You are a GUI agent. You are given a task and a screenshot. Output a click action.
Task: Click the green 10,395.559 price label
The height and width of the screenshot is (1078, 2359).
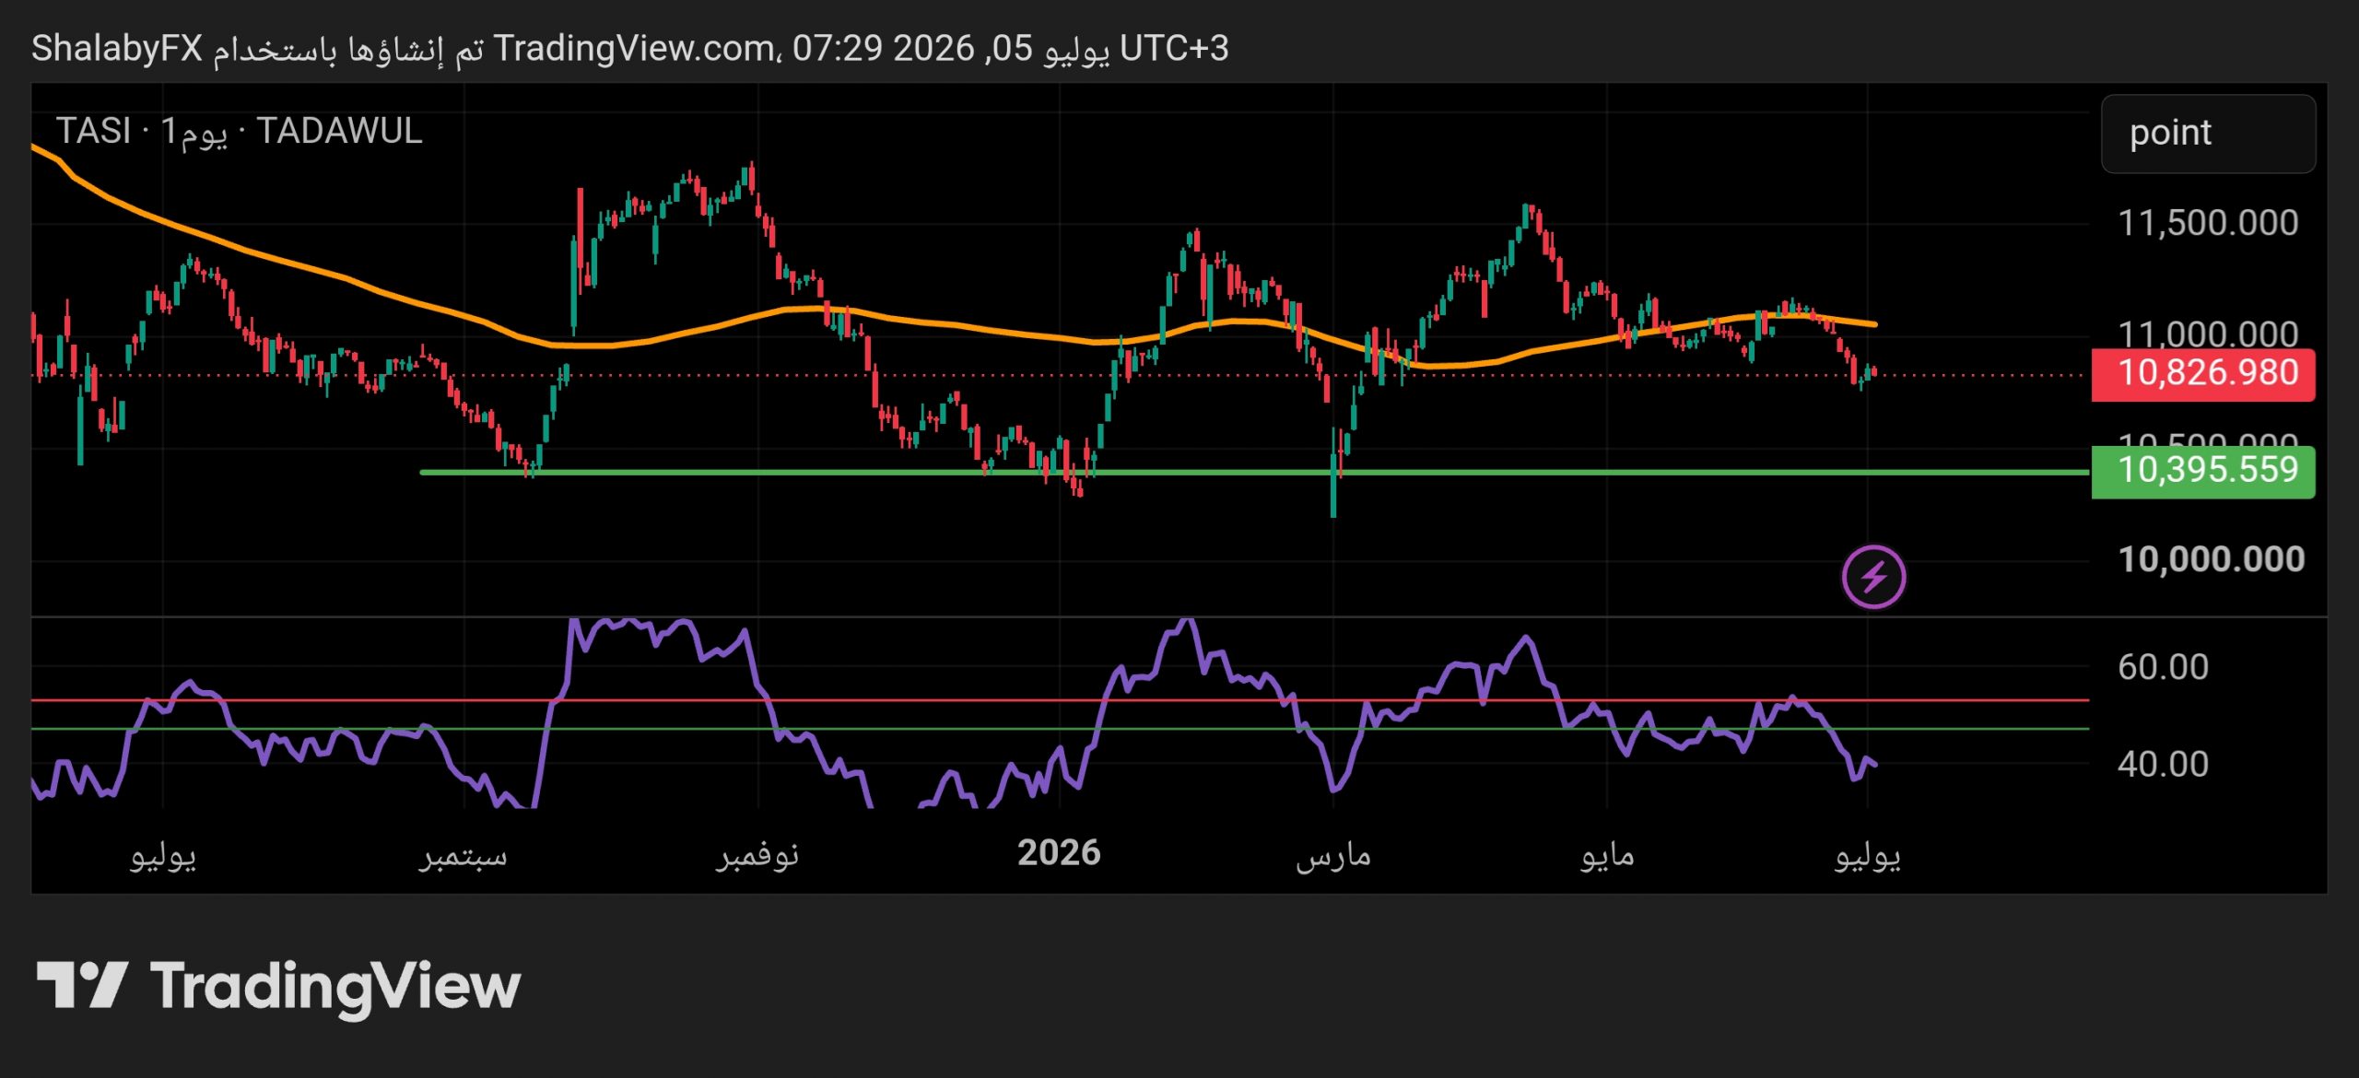point(2203,472)
